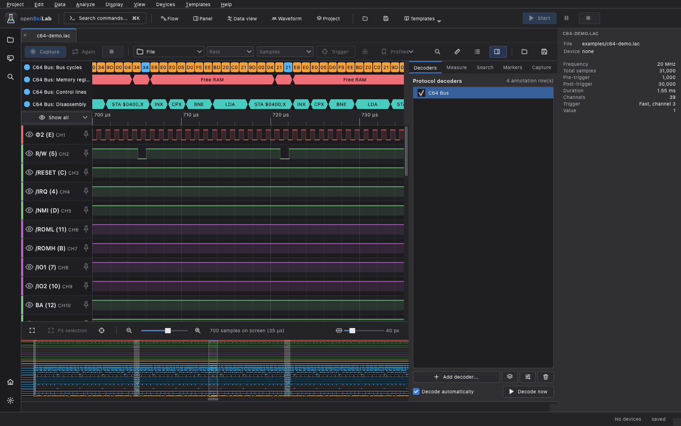Adjust the horizontal zoom slider
Image resolution: width=681 pixels, height=426 pixels.
[x=165, y=330]
